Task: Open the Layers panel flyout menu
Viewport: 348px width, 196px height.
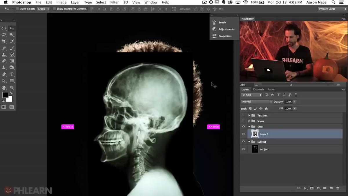Action: 344,90
